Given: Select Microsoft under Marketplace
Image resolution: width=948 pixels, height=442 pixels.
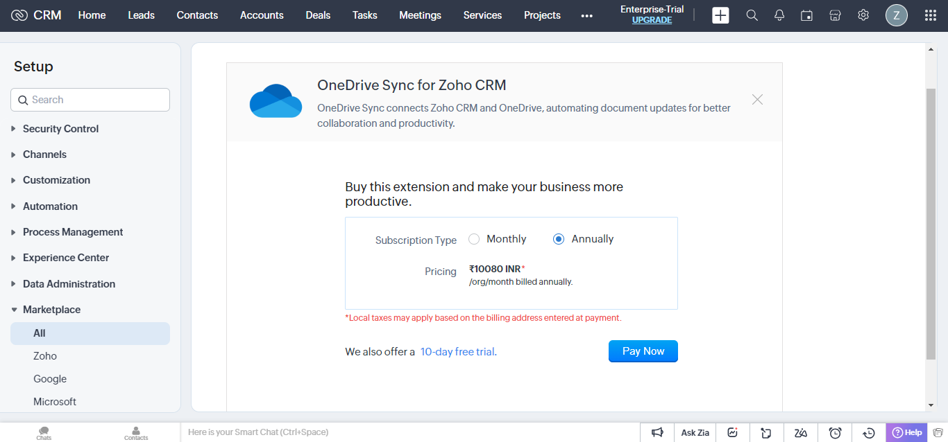Looking at the screenshot, I should (55, 402).
